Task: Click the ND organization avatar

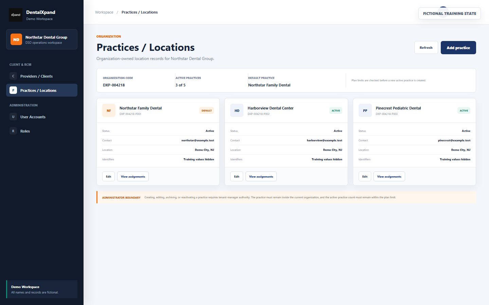Action: (16, 39)
